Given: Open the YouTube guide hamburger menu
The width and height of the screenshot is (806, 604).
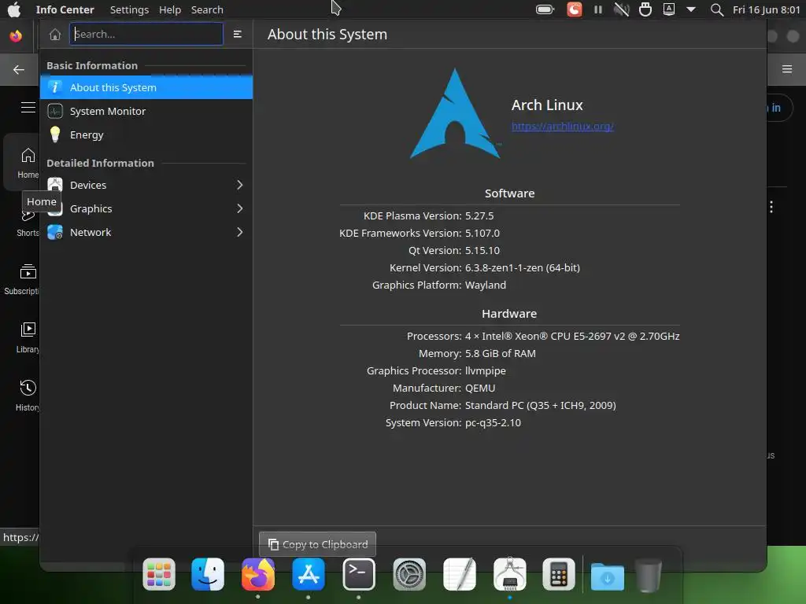Looking at the screenshot, I should (x=28, y=107).
